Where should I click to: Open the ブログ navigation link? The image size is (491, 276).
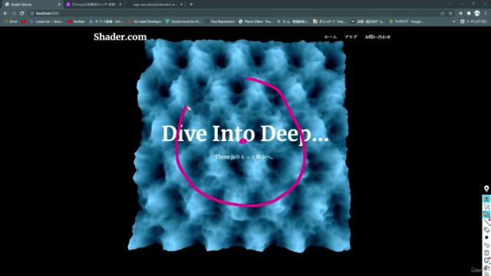pyautogui.click(x=351, y=37)
